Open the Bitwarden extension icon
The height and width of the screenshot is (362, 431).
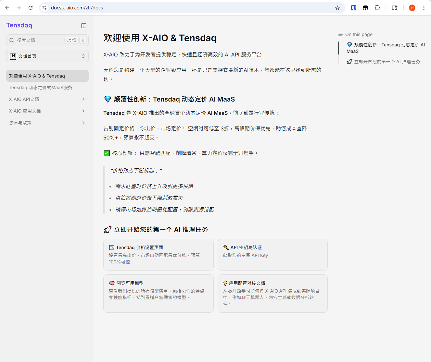[x=354, y=8]
